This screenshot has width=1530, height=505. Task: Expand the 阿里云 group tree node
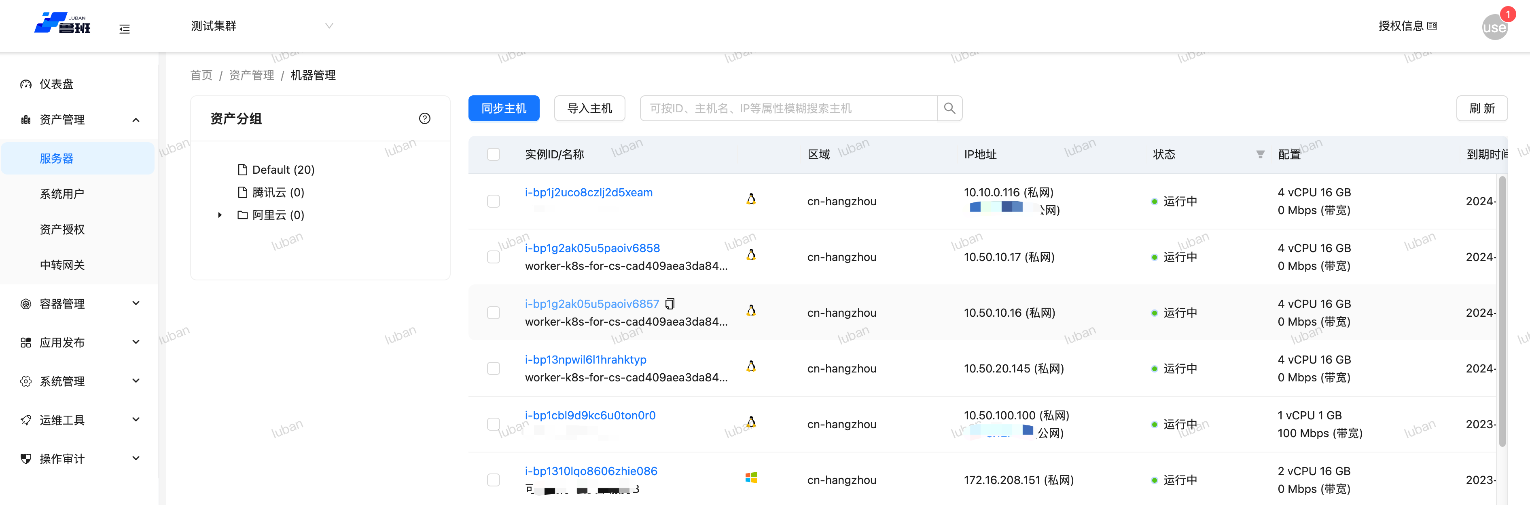tap(220, 215)
